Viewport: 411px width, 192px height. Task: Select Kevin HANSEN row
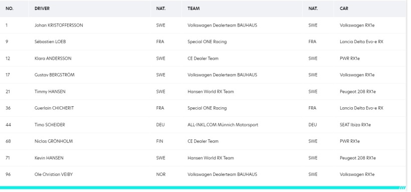203,158
